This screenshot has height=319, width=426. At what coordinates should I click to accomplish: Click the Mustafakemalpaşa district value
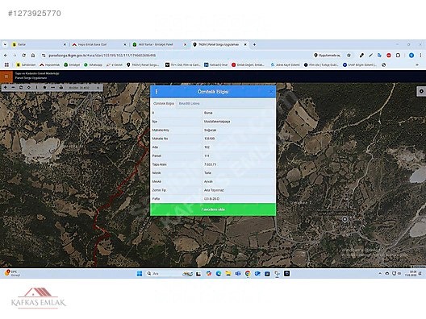[217, 122]
